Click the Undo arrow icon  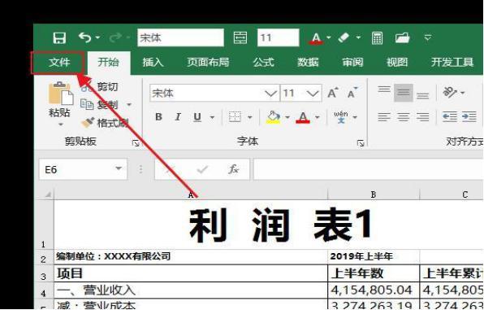(85, 37)
